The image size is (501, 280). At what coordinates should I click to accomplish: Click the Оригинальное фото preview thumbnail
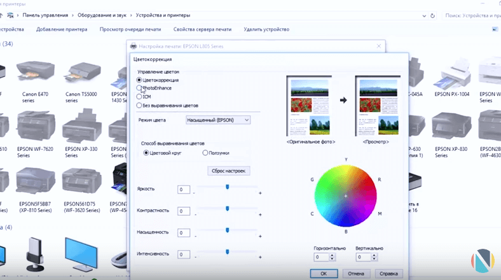(x=309, y=106)
